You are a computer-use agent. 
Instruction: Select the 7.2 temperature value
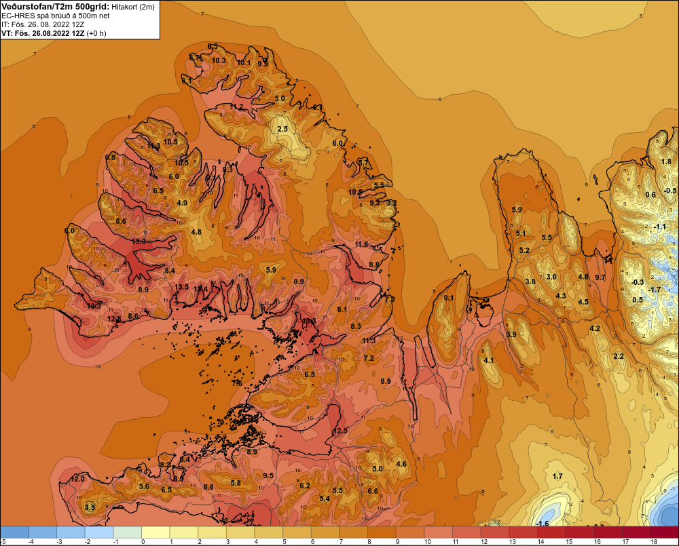tap(369, 358)
